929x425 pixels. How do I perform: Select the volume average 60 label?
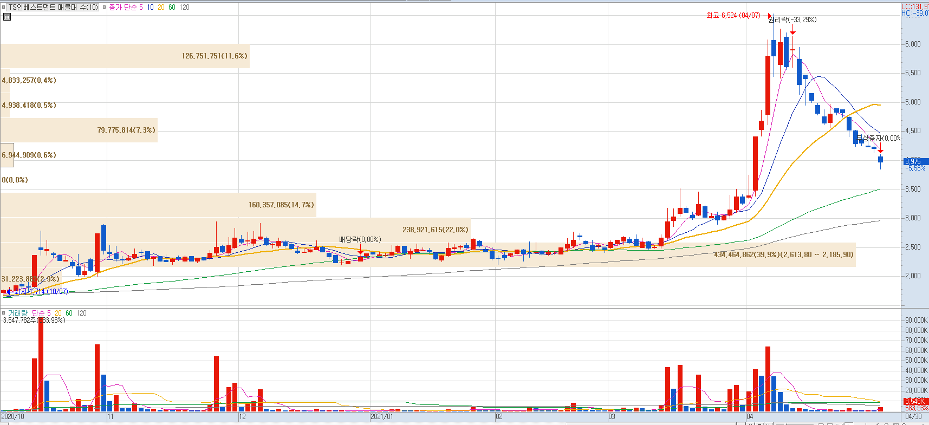coord(69,313)
